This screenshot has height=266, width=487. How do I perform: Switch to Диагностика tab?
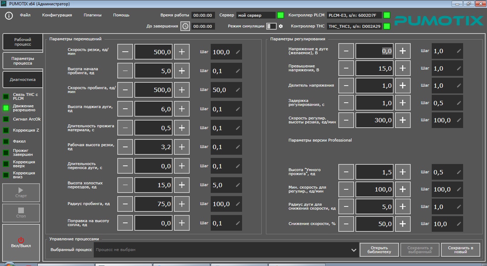[23, 80]
